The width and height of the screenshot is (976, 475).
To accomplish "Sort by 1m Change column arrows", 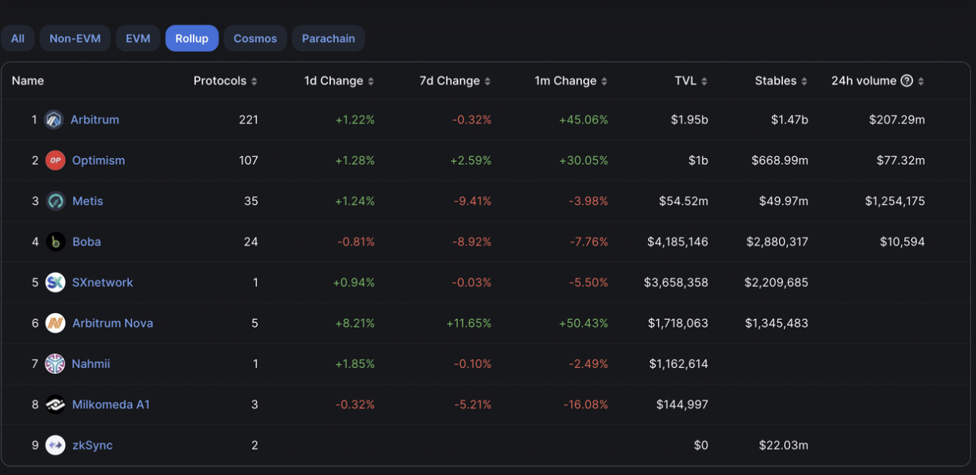I will [604, 81].
